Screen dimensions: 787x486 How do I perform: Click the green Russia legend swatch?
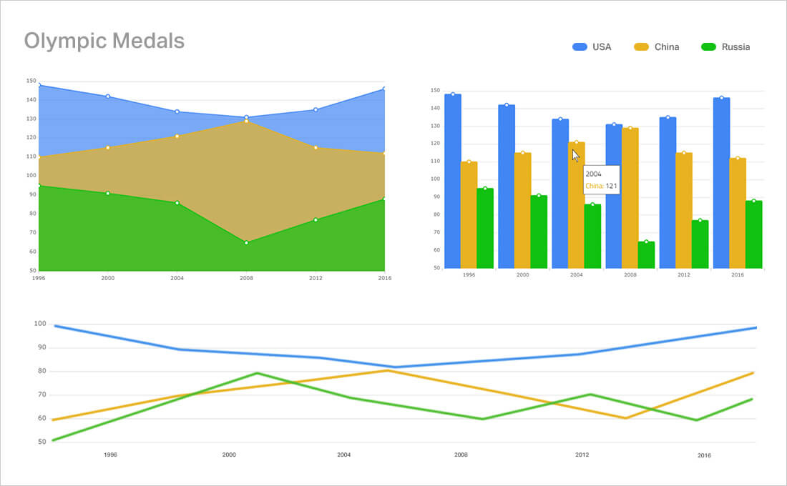[x=708, y=47]
